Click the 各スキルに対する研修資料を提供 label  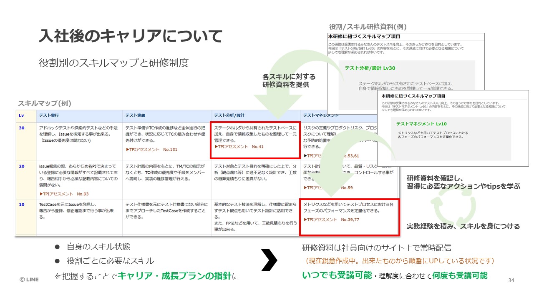[289, 81]
